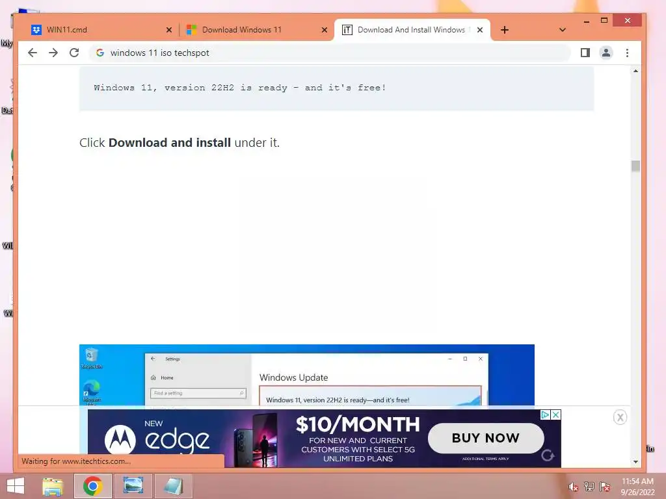Screen dimensions: 666x499
Task: Click the address bar showing windows 11 iso techspot
Action: [x=329, y=53]
